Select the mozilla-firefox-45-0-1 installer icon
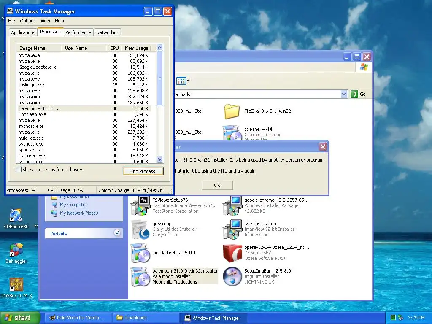This screenshot has width=432, height=324. pos(140,253)
